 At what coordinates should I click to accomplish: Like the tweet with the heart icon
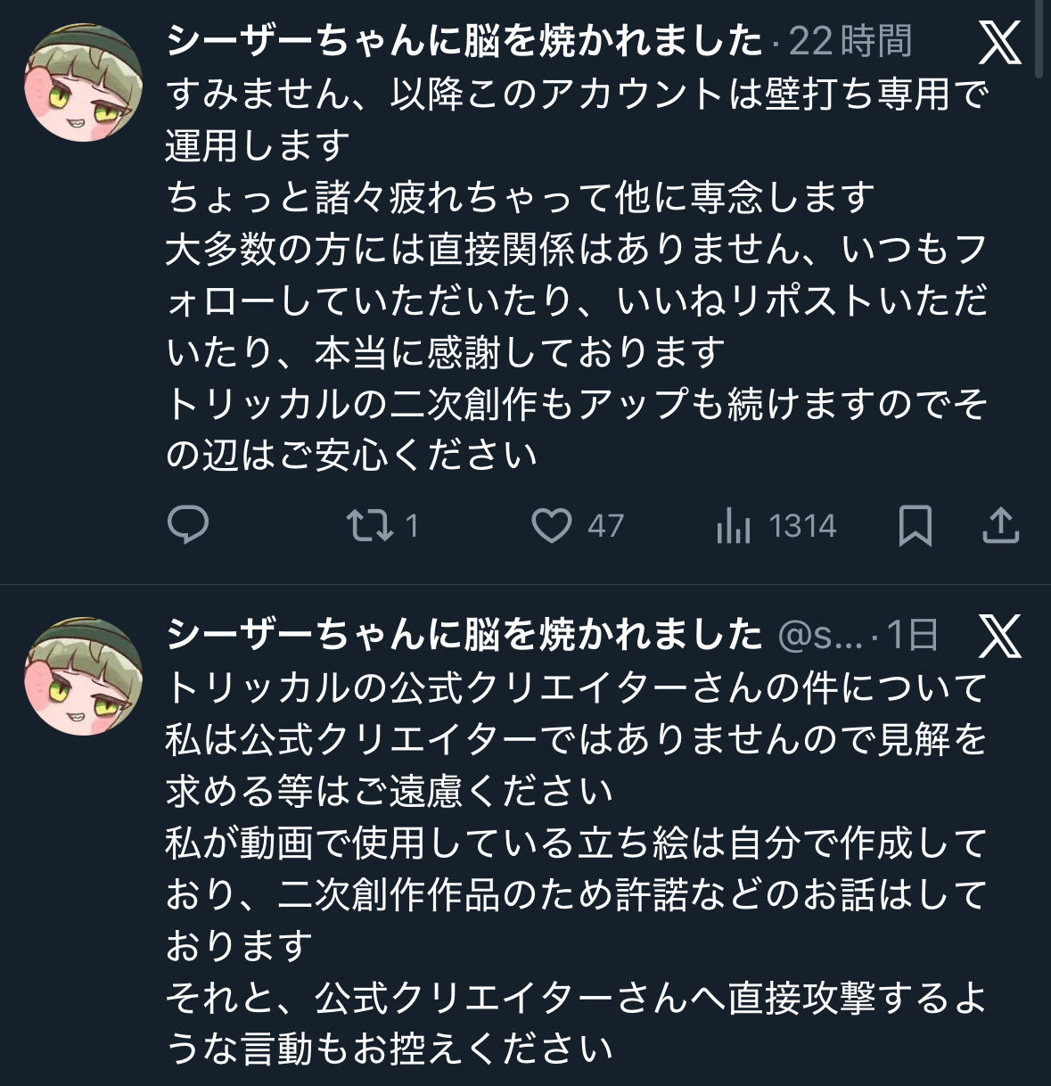(x=551, y=525)
